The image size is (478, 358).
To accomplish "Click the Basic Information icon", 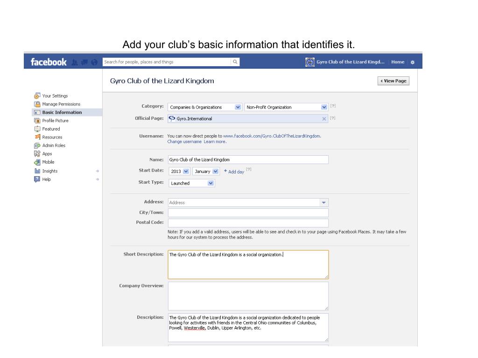I will pyautogui.click(x=37, y=112).
